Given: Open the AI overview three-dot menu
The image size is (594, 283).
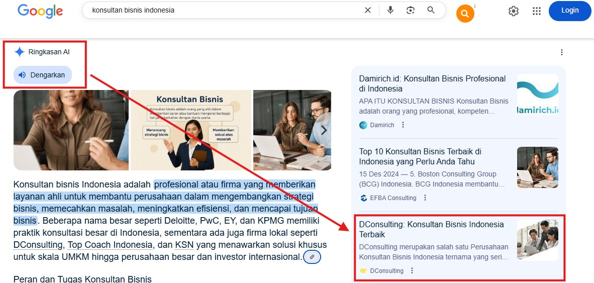Looking at the screenshot, I should [562, 52].
